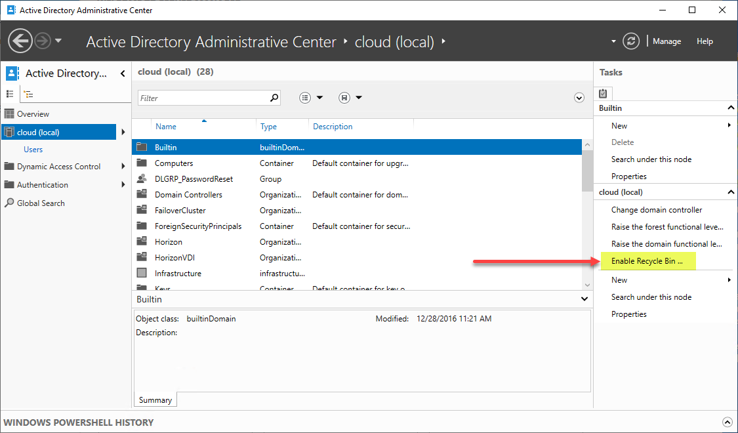Select the Summary tab
This screenshot has width=738, height=433.
(155, 400)
